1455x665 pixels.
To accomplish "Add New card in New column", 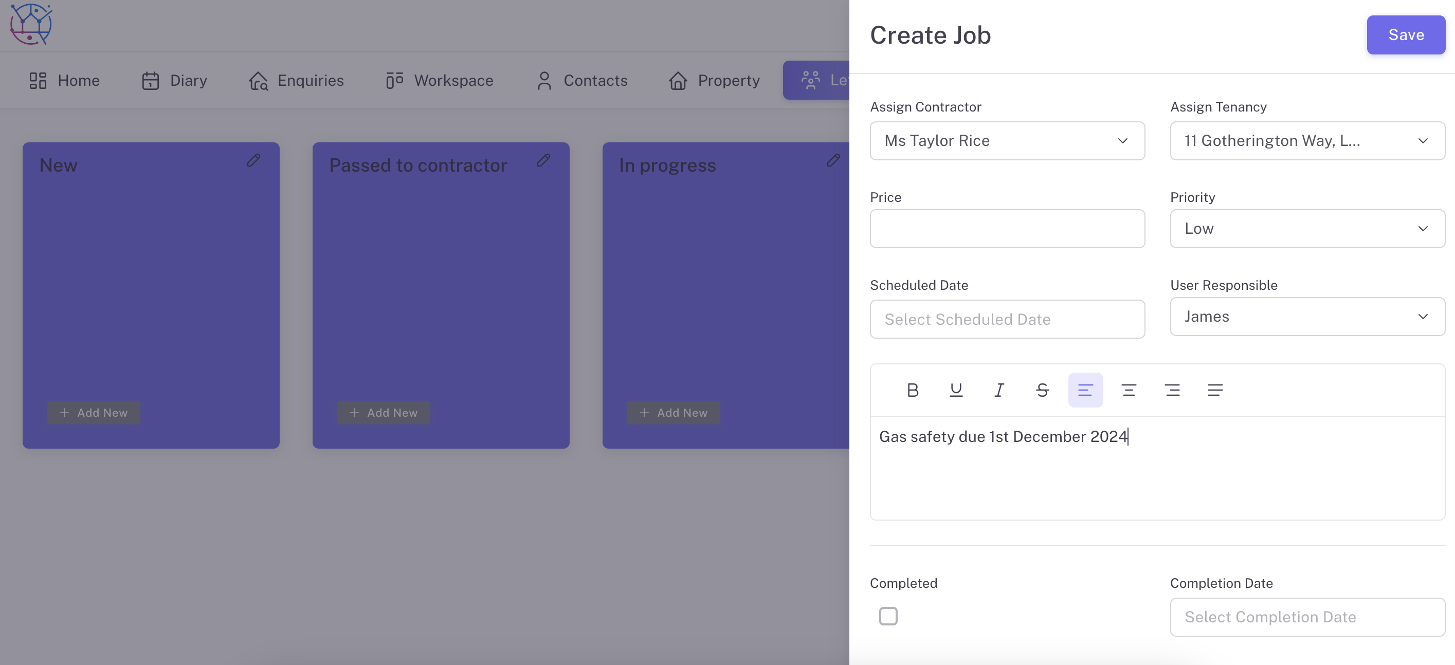I will pyautogui.click(x=94, y=413).
